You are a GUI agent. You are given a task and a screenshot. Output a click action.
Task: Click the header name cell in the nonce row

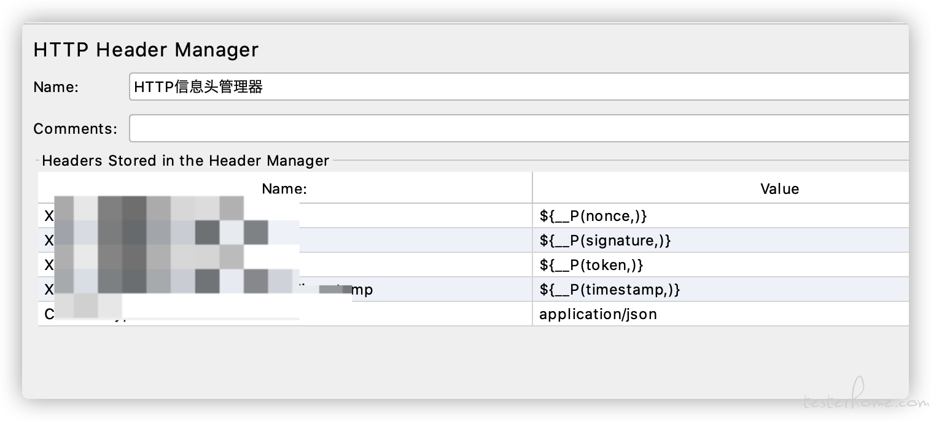285,216
